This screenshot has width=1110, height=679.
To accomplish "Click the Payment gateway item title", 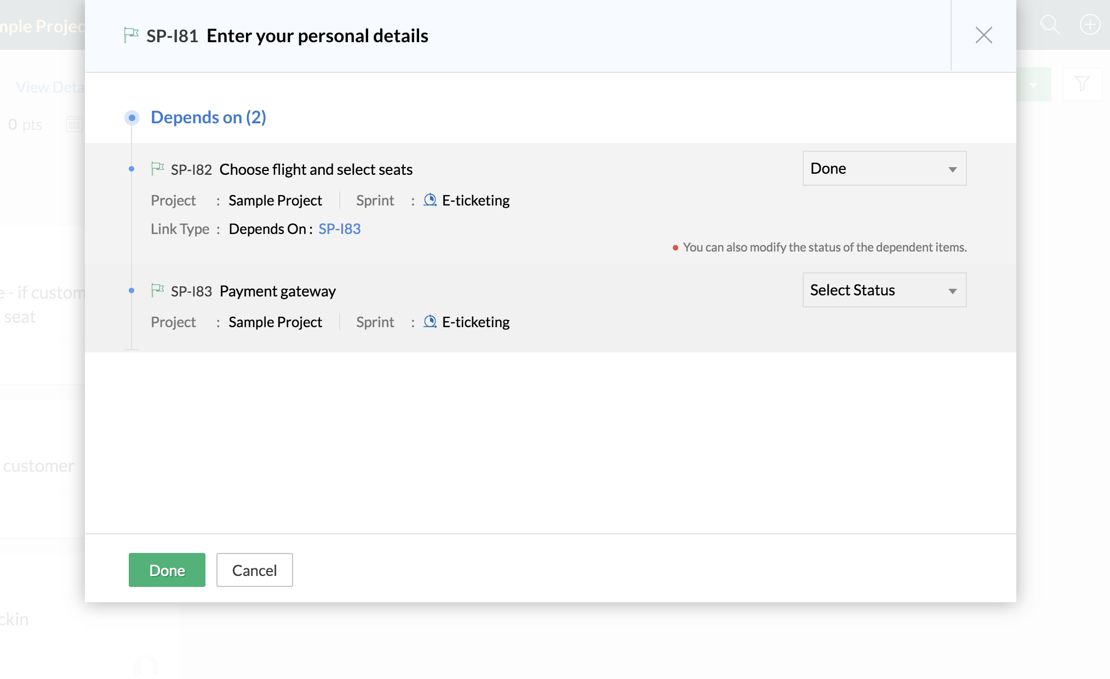I will 277,291.
